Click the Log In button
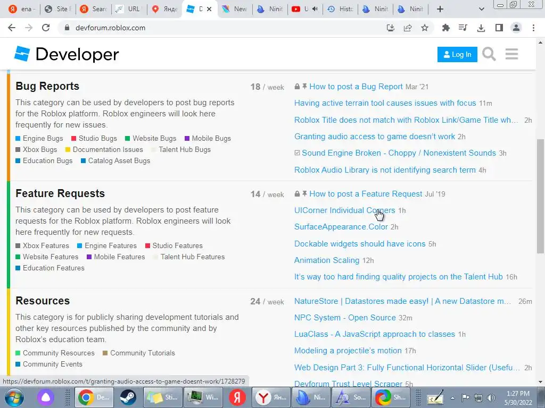 [457, 55]
